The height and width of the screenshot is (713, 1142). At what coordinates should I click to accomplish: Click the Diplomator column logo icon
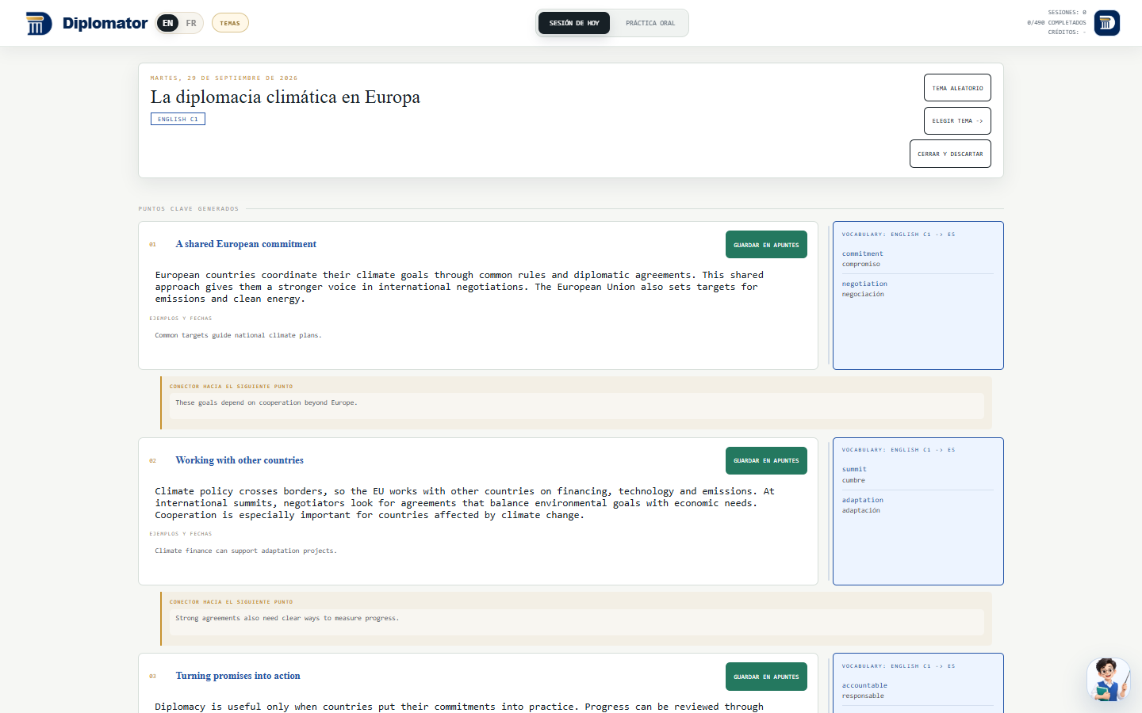(x=39, y=24)
